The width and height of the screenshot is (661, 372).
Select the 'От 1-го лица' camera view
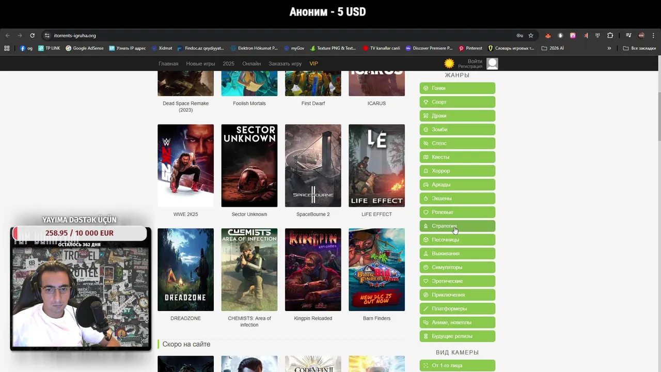457,365
